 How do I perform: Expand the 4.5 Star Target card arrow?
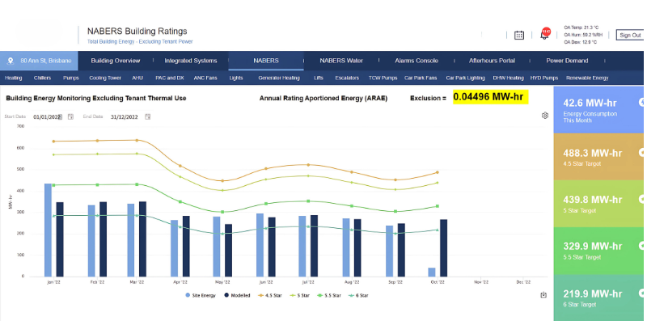point(641,152)
